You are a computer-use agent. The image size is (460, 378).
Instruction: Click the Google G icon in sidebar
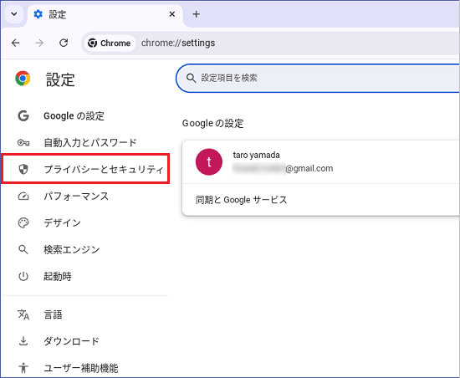(x=23, y=116)
